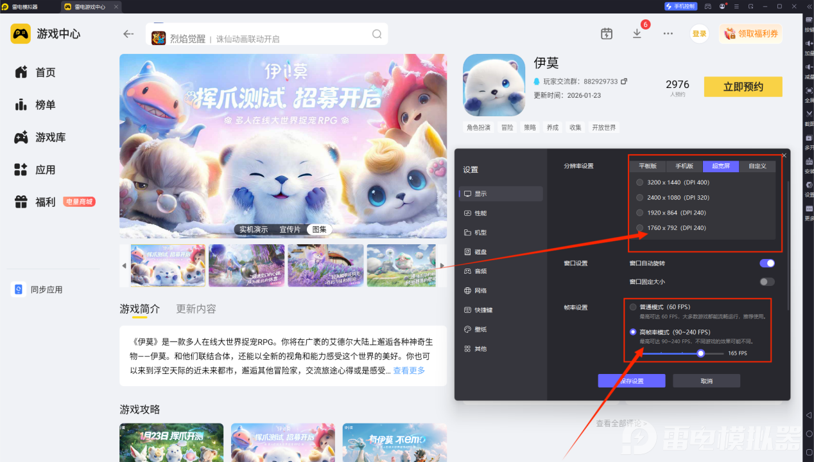Go back using the left arrow icon
The width and height of the screenshot is (814, 462).
(128, 34)
